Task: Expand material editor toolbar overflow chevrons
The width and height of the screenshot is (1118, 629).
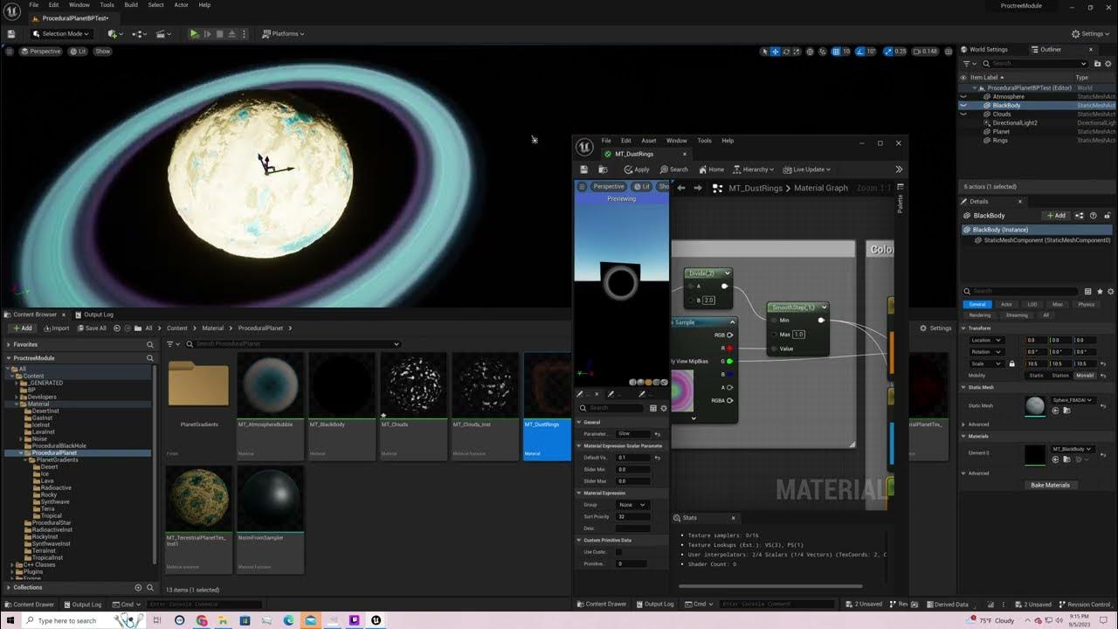Action: [899, 169]
